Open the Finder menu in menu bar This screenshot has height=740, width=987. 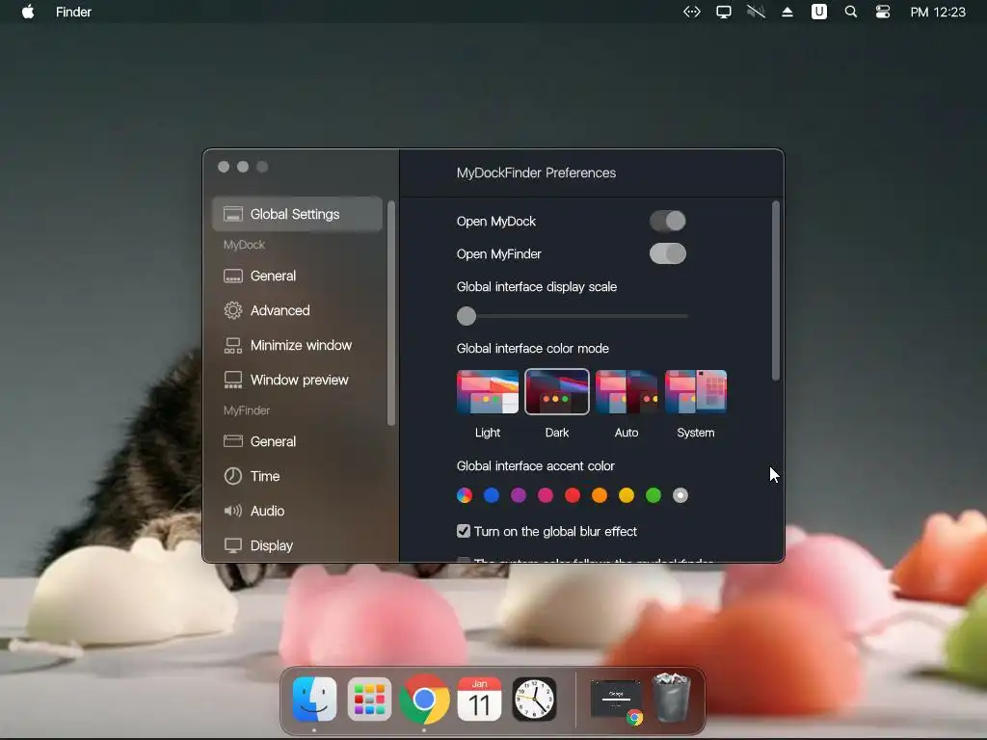click(x=73, y=12)
